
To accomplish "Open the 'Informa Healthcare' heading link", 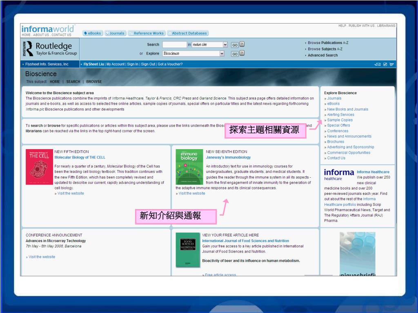I will click(373, 172).
